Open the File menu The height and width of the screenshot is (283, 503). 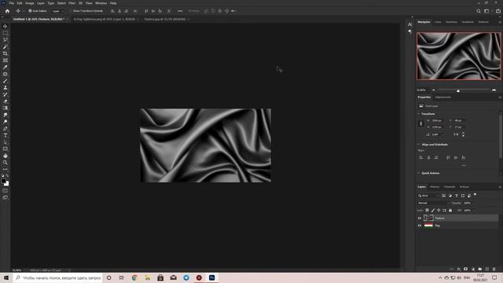pos(11,3)
